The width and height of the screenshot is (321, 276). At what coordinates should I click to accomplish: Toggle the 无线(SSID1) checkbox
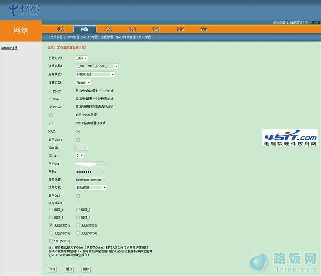click(51, 225)
